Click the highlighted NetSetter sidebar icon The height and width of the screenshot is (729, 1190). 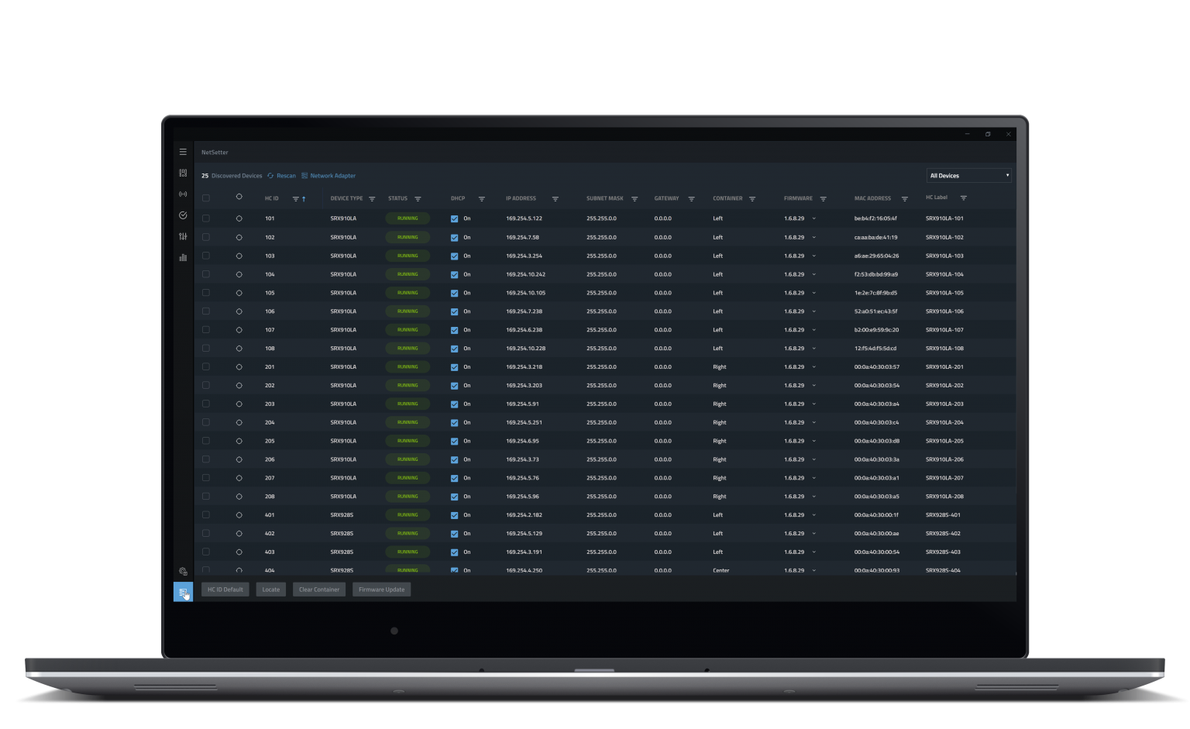click(183, 592)
